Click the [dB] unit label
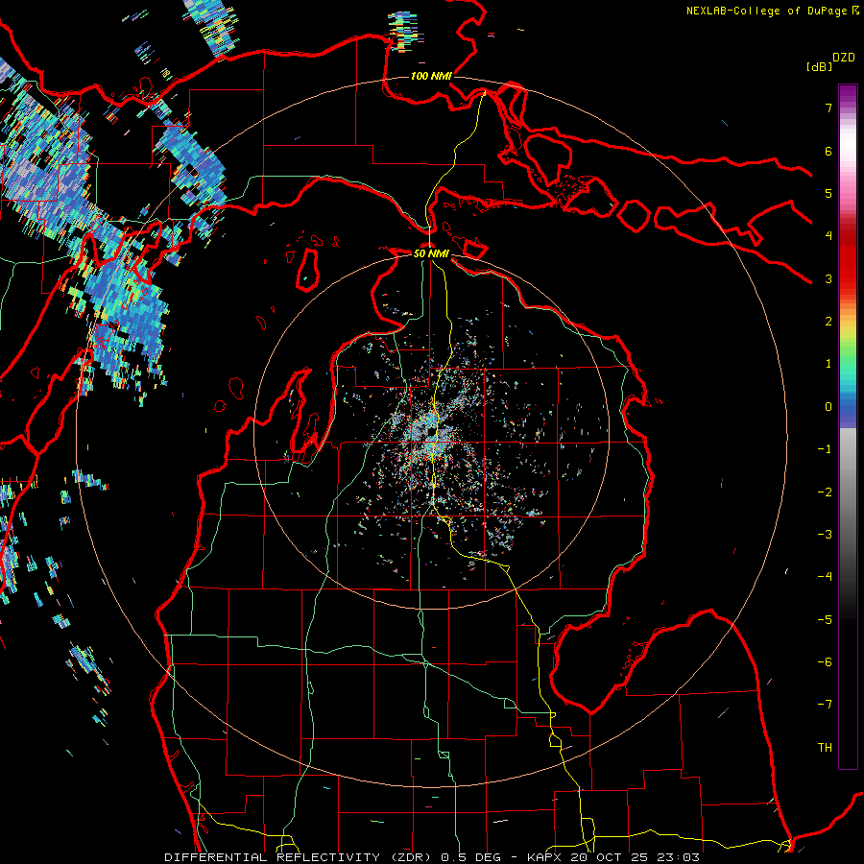 click(820, 66)
